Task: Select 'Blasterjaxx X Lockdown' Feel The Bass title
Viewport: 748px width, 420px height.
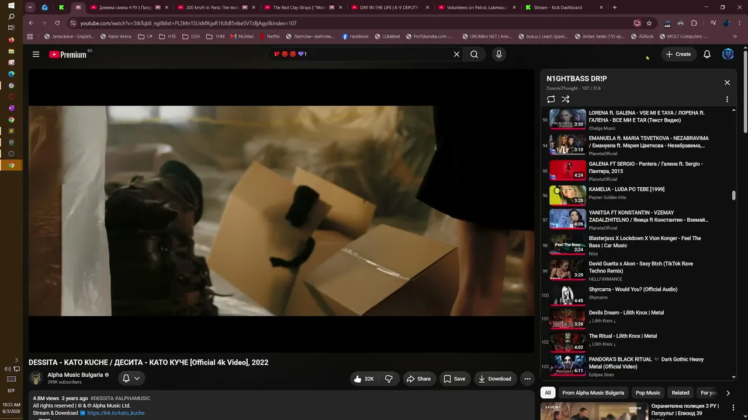Action: pos(645,242)
